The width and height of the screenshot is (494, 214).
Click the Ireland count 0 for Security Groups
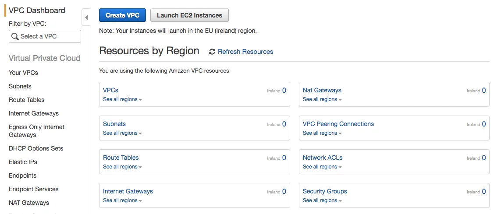point(484,192)
